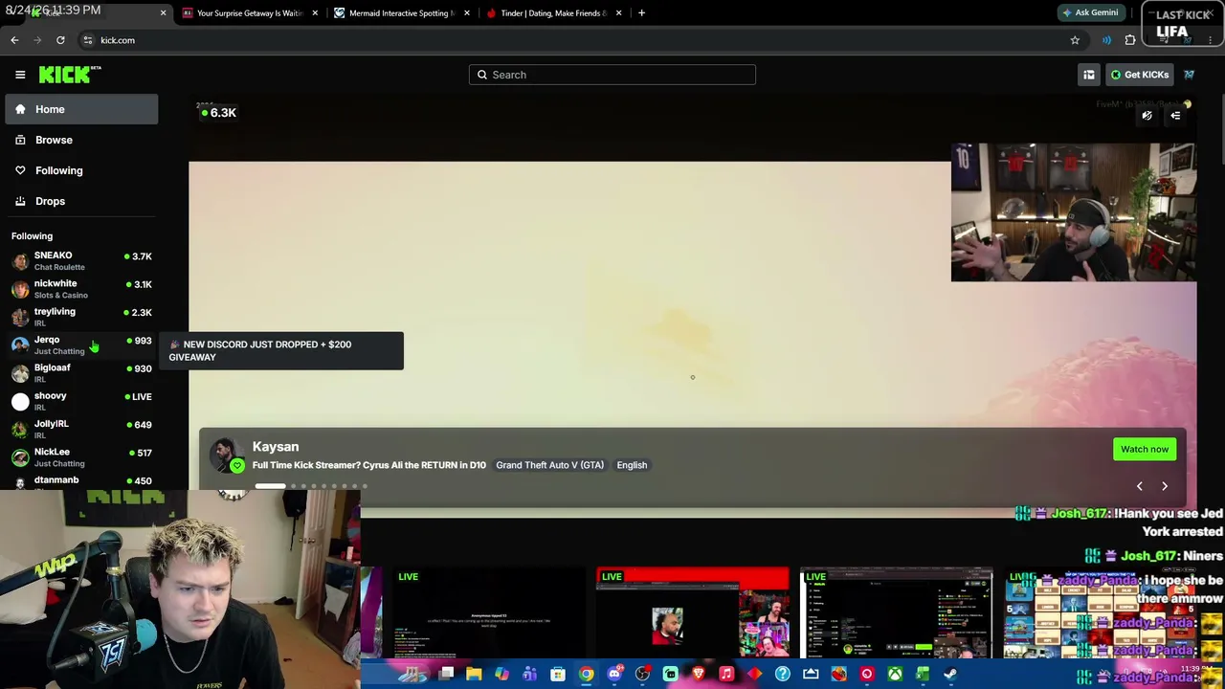
Task: Go to Home in the sidebar
Action: [81, 109]
